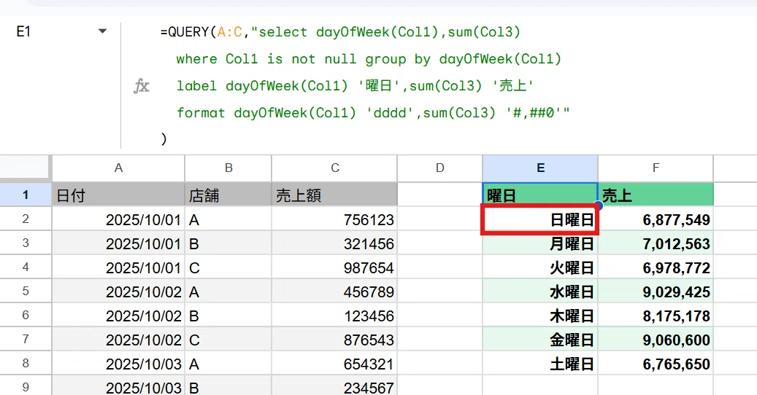
Task: Click store cell A in row 5
Action: point(228,292)
